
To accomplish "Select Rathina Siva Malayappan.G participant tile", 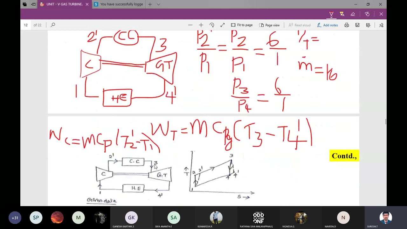I will point(259,218).
